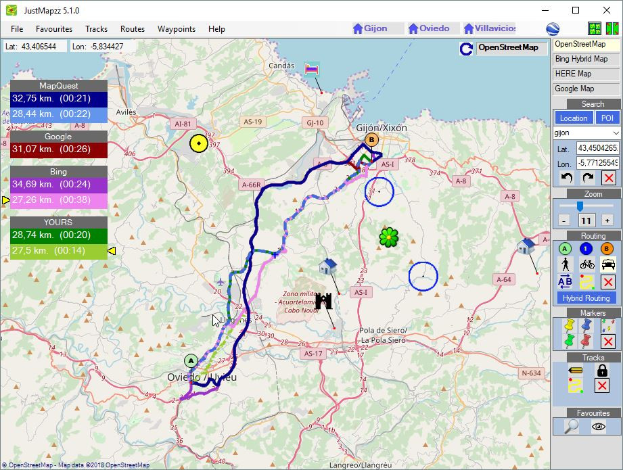Image resolution: width=623 pixels, height=470 pixels.
Task: Click the green flower marker on map
Action: coord(388,237)
